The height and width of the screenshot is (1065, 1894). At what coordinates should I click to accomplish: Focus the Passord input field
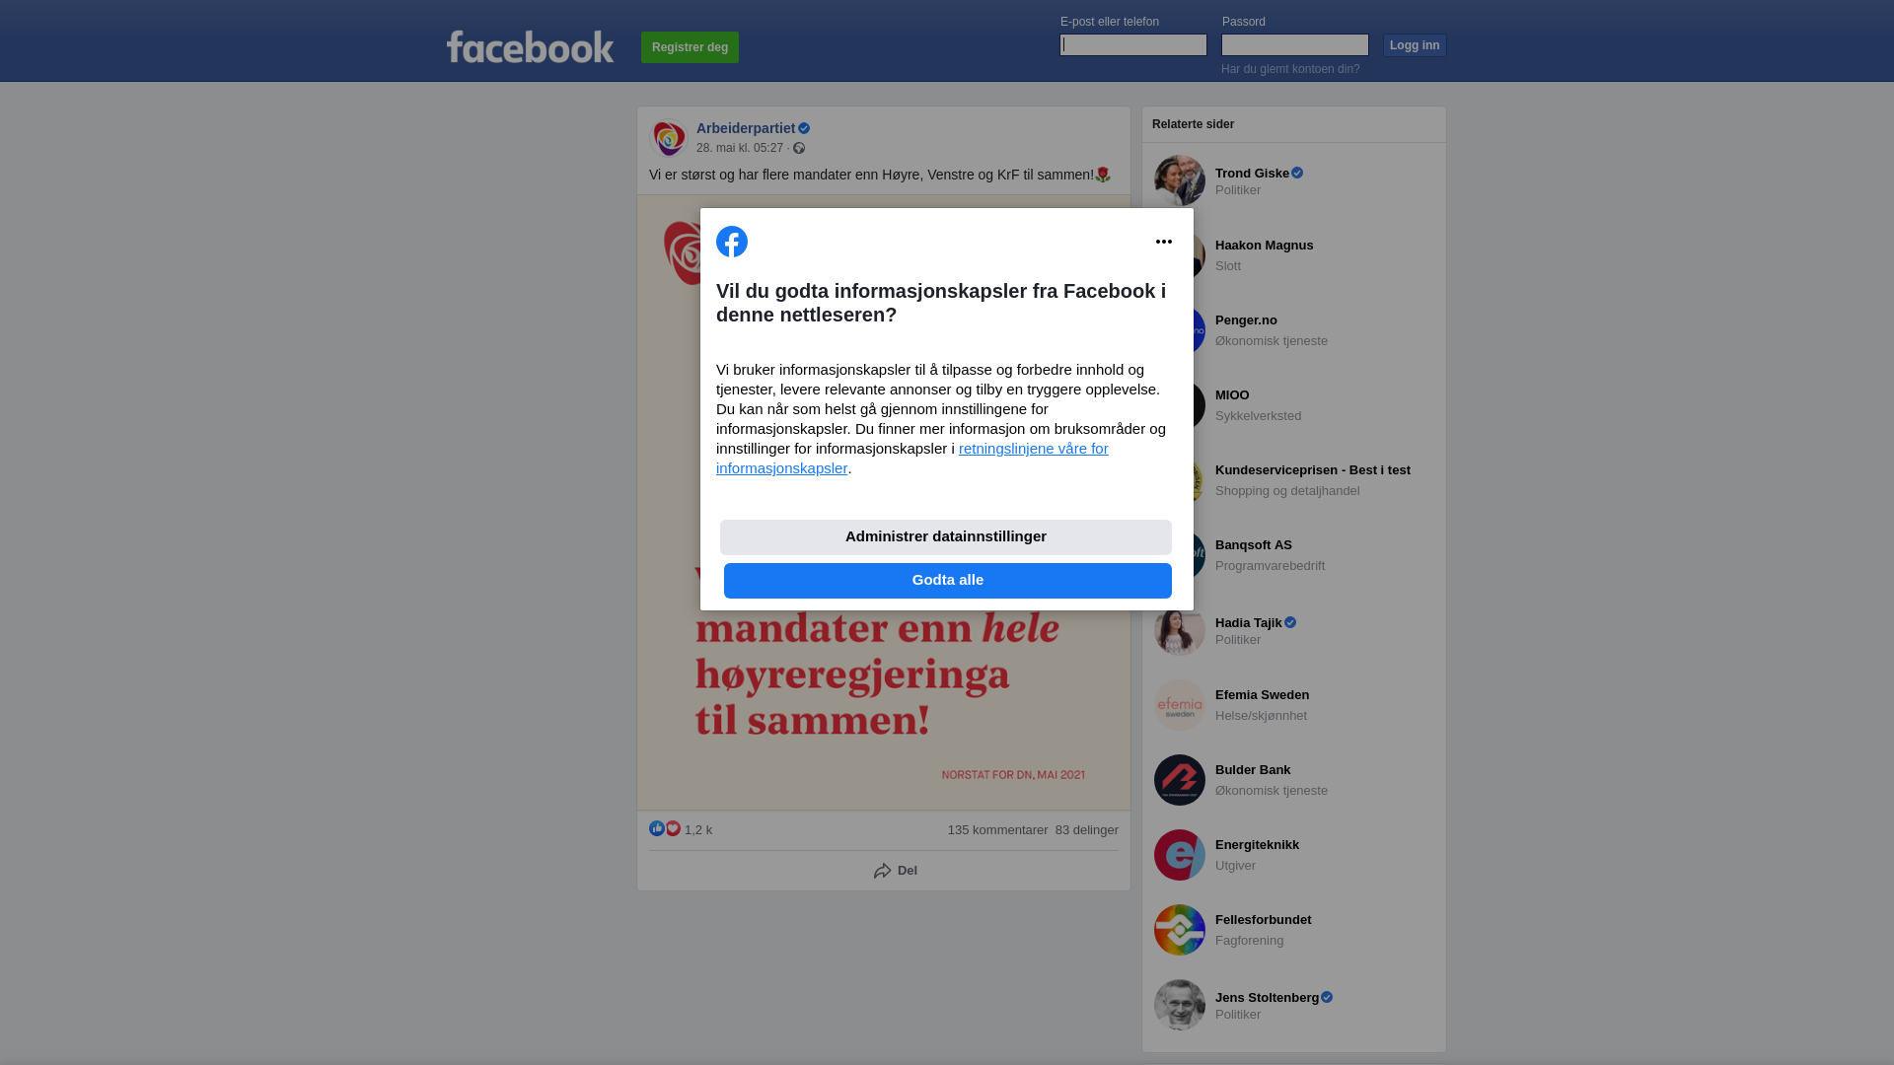tap(1295, 45)
